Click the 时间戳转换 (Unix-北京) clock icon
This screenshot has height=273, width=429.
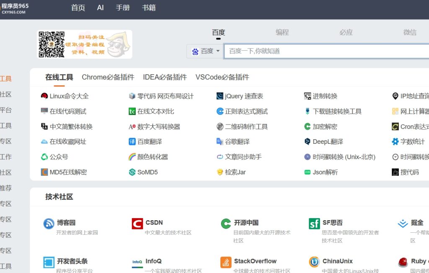coord(308,157)
